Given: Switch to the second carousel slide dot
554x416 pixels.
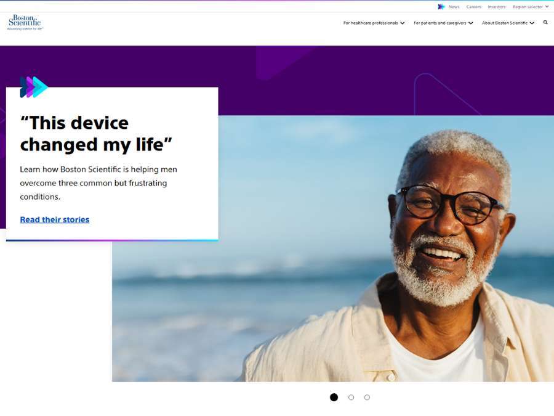Looking at the screenshot, I should tap(351, 398).
